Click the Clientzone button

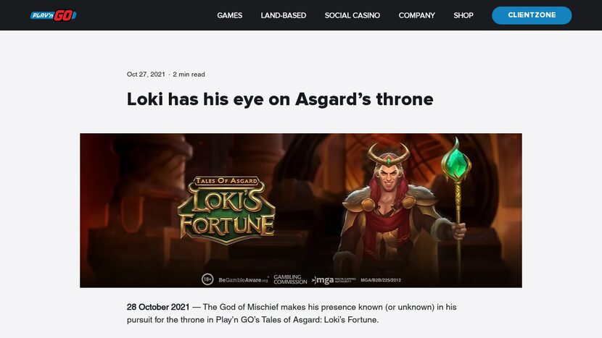[532, 15]
